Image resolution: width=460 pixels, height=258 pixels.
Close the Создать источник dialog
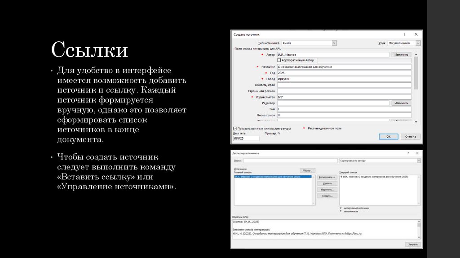tap(416, 34)
